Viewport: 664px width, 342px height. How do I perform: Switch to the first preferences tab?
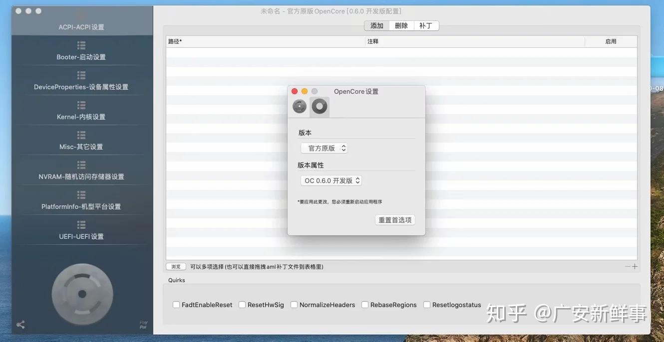300,106
